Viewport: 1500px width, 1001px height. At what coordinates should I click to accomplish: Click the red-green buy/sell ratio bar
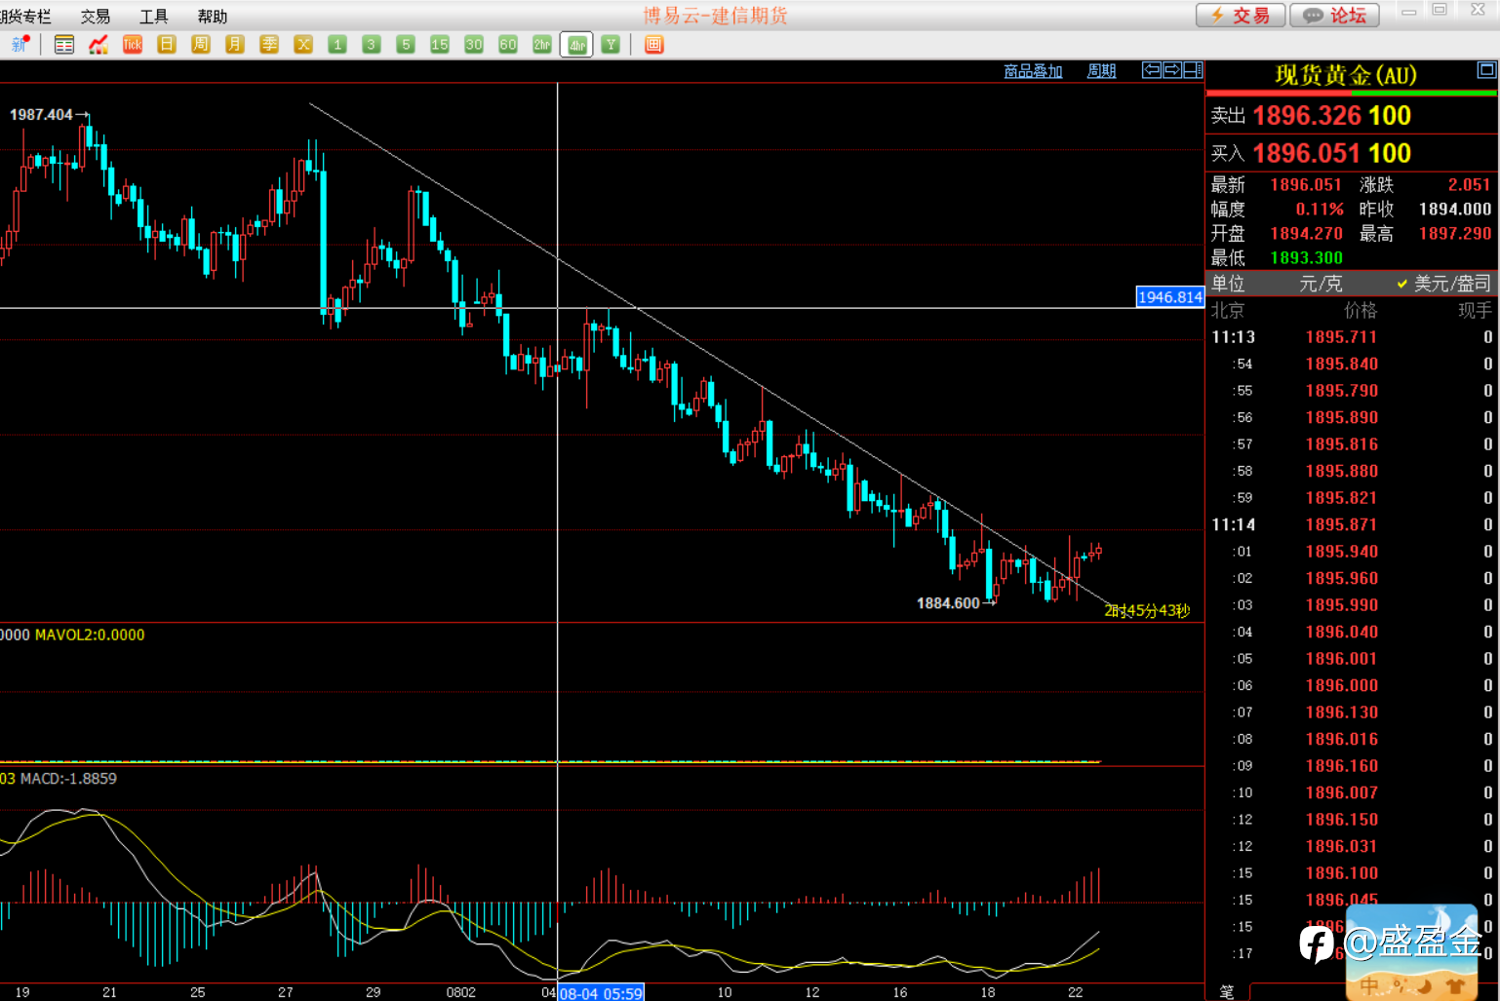[1352, 94]
